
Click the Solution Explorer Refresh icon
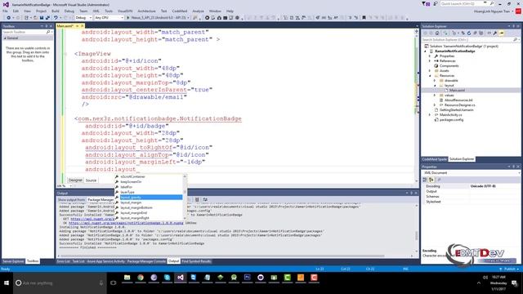coord(468,33)
